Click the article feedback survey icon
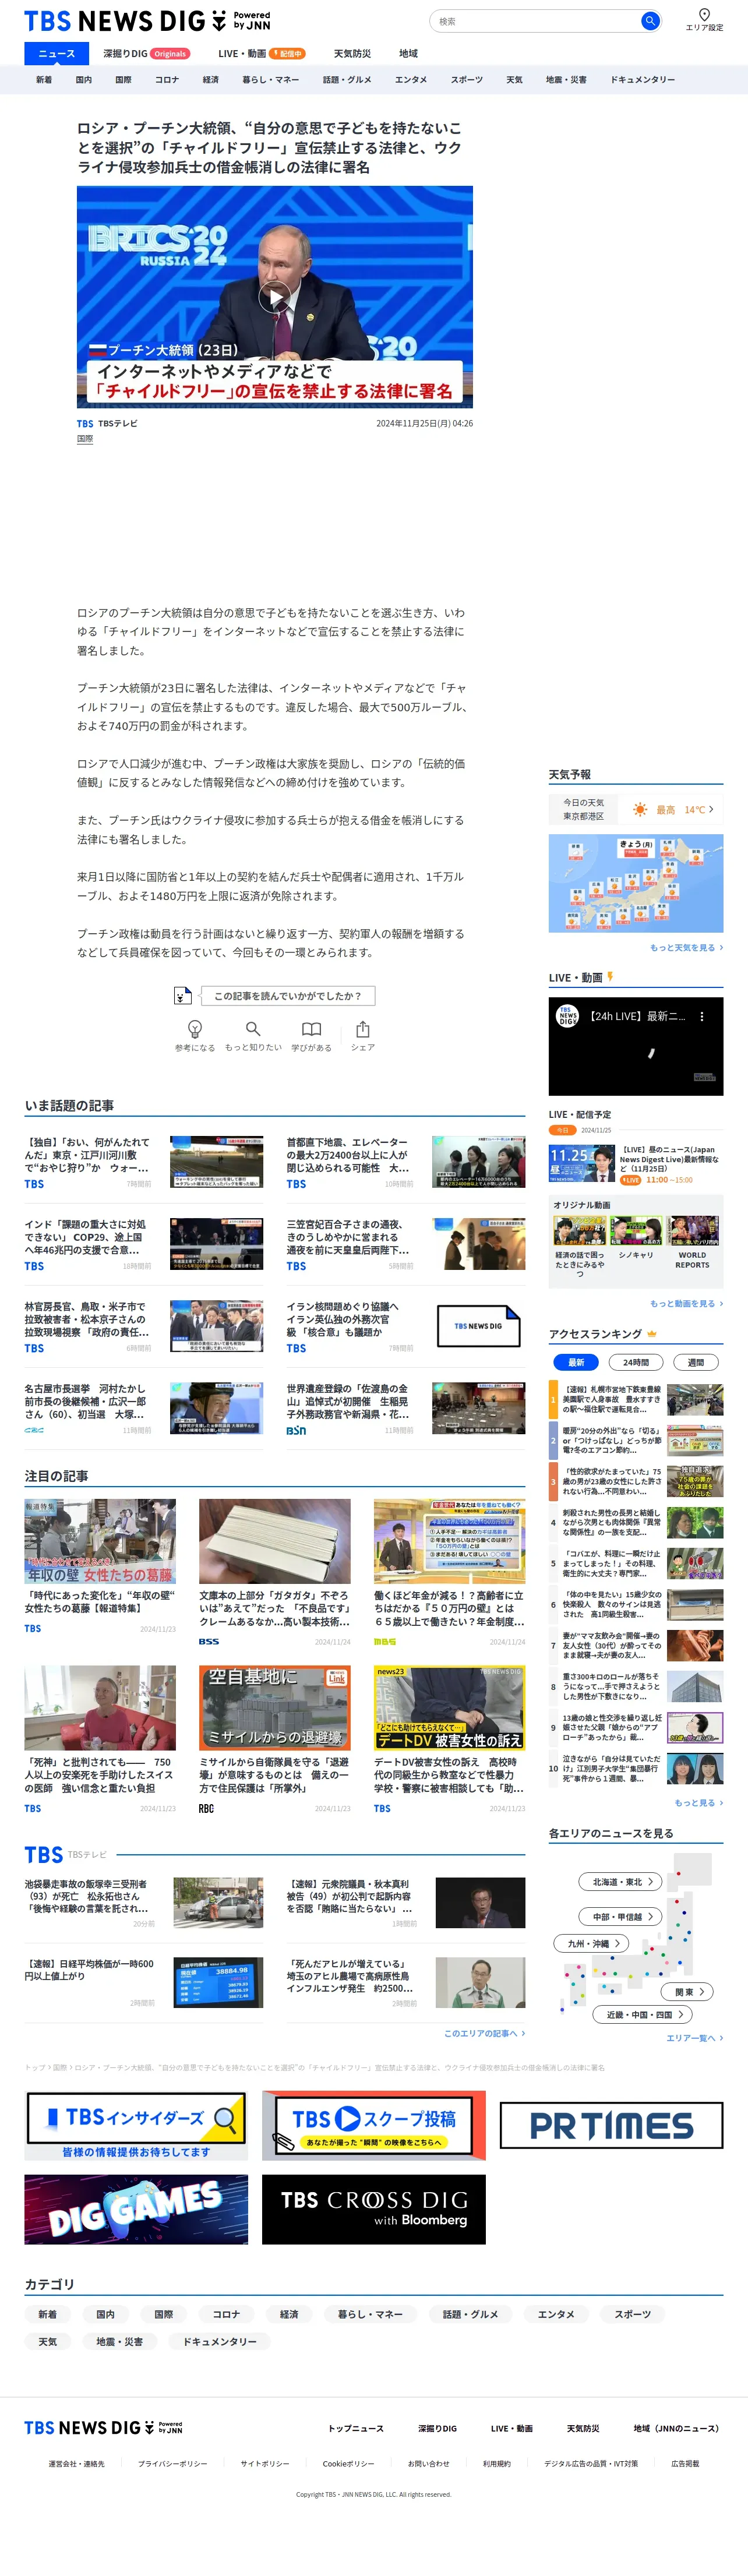 pos(182,996)
